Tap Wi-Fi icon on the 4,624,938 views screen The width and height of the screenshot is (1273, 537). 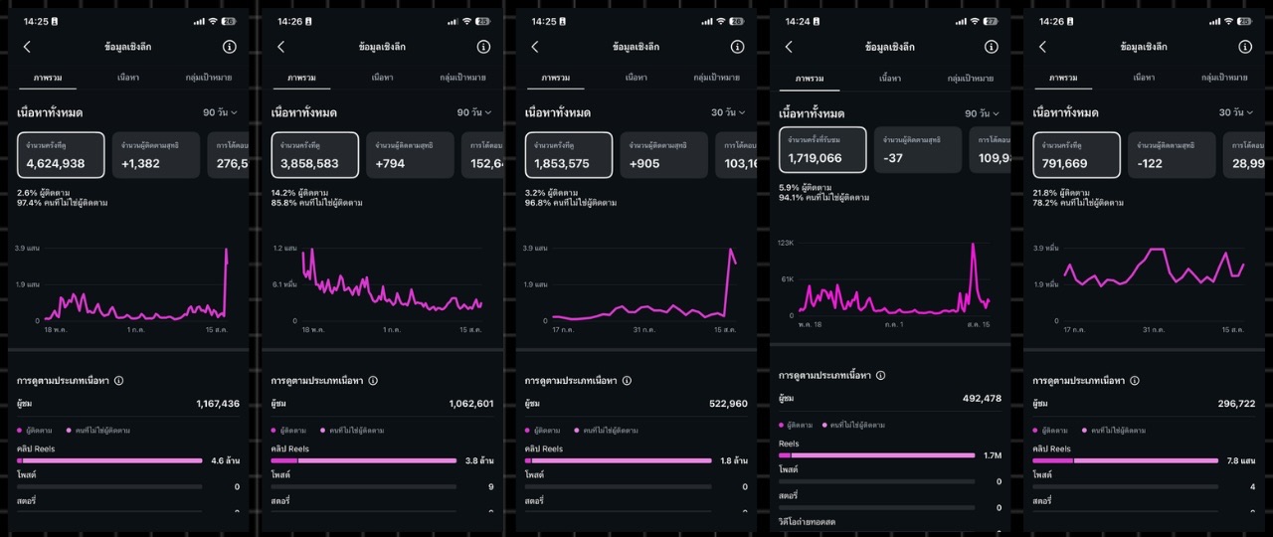[214, 21]
